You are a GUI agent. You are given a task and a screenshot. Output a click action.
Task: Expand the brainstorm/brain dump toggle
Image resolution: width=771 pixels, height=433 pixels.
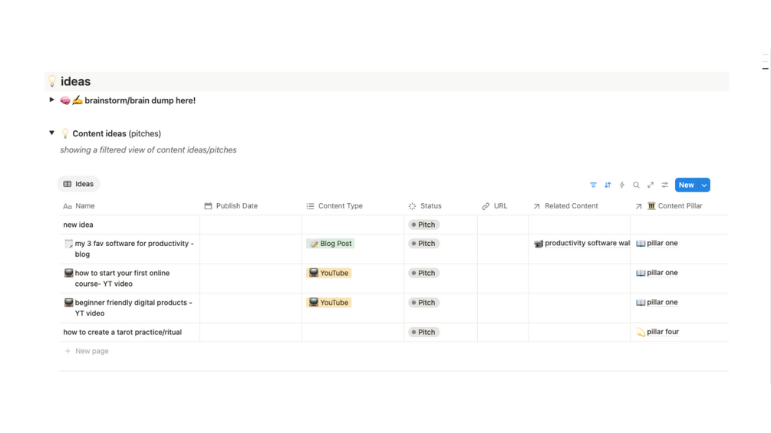click(x=51, y=100)
